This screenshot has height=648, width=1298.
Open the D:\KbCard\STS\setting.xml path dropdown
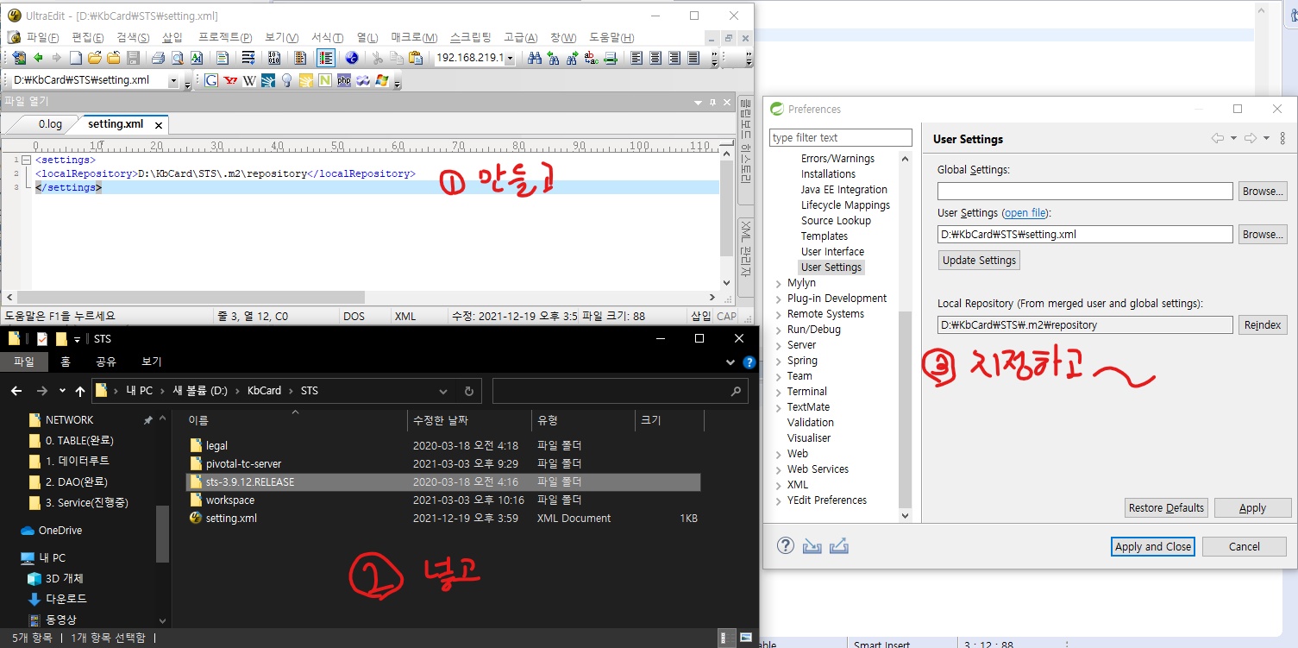(x=173, y=80)
